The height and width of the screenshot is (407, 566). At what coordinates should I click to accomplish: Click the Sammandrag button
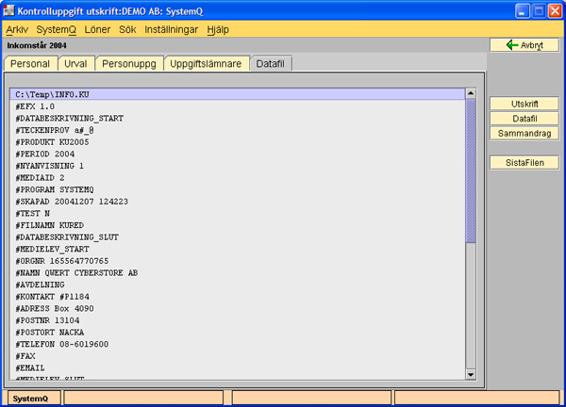click(x=524, y=133)
